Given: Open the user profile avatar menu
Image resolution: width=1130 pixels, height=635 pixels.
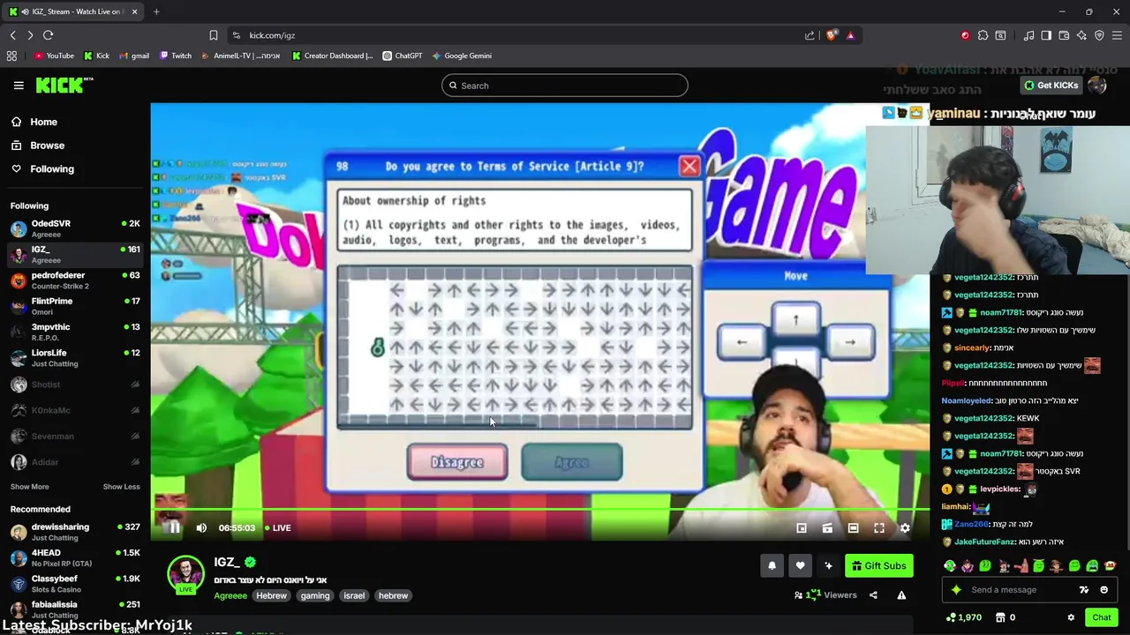Looking at the screenshot, I should pyautogui.click(x=1097, y=86).
